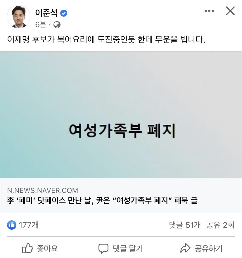Open 이준석's profile picture

(19, 17)
